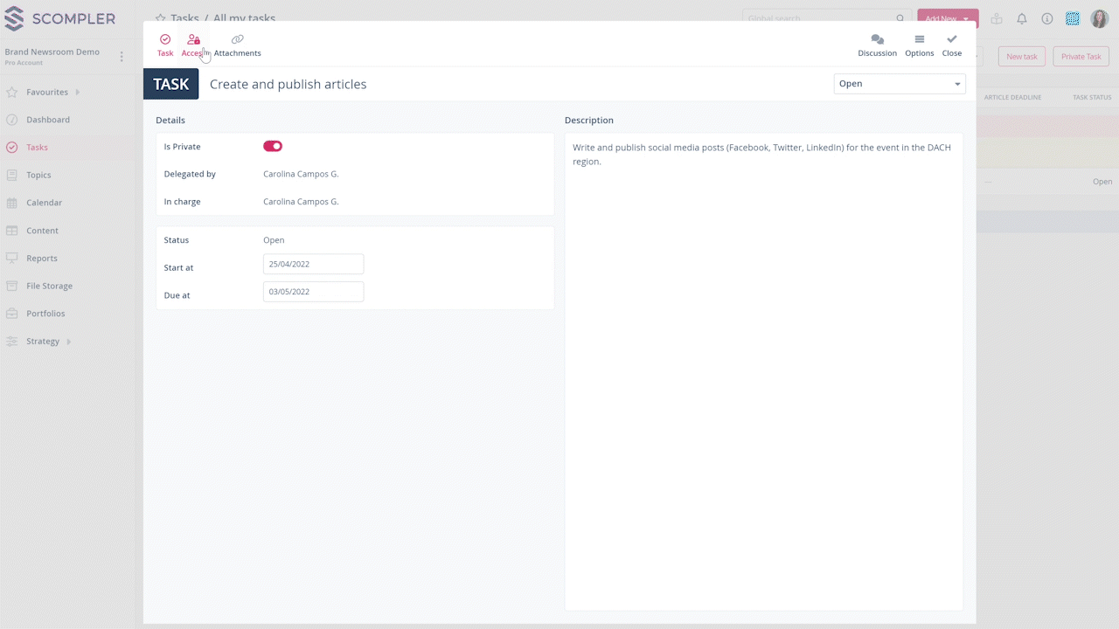Expand the Favourites sidebar arrow
The height and width of the screenshot is (629, 1119).
pos(77,92)
